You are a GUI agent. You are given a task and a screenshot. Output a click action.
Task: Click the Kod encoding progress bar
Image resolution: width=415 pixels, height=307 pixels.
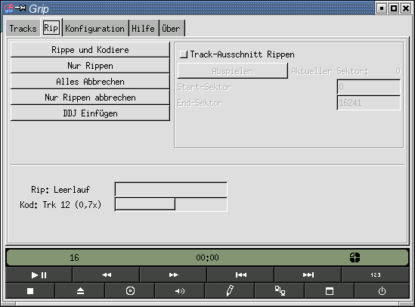[171, 204]
